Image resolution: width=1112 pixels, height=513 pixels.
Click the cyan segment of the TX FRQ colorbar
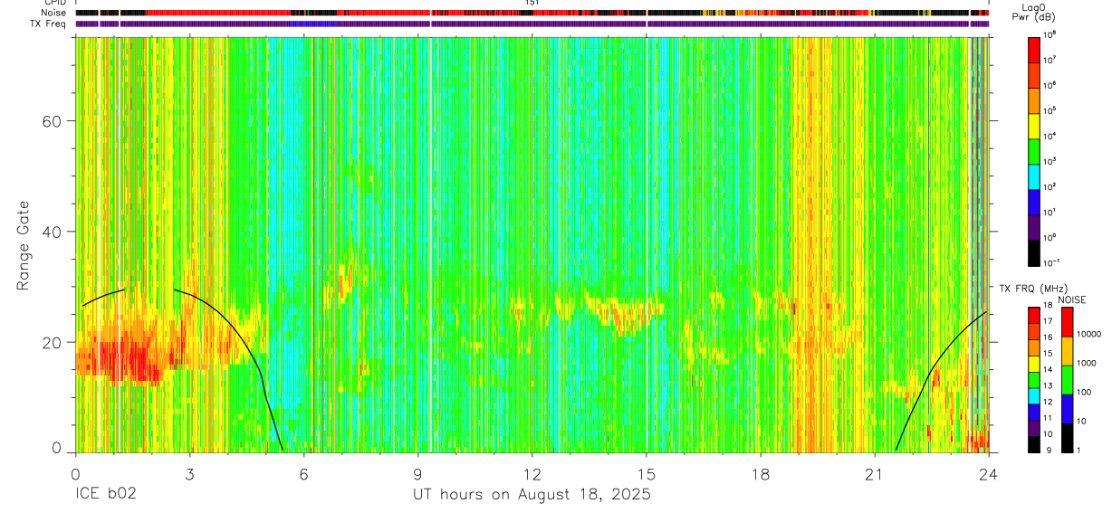pos(1034,396)
